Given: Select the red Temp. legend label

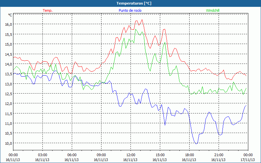Looking at the screenshot, I should [x=48, y=10].
